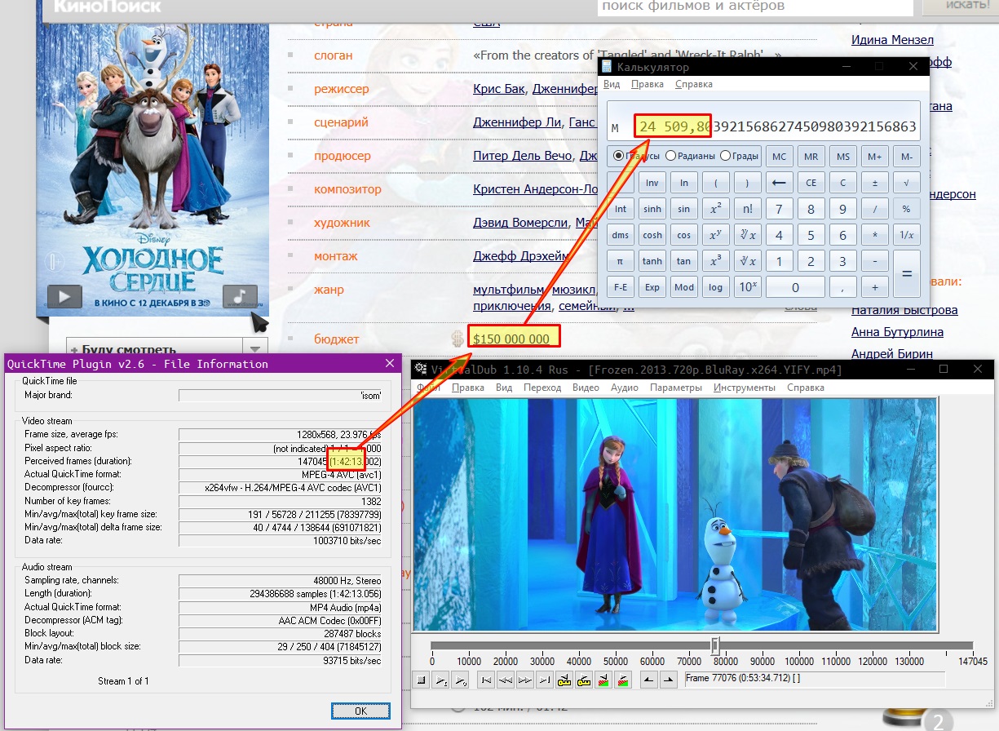
Task: Jump to end of video in VirtualDub
Action: click(545, 680)
